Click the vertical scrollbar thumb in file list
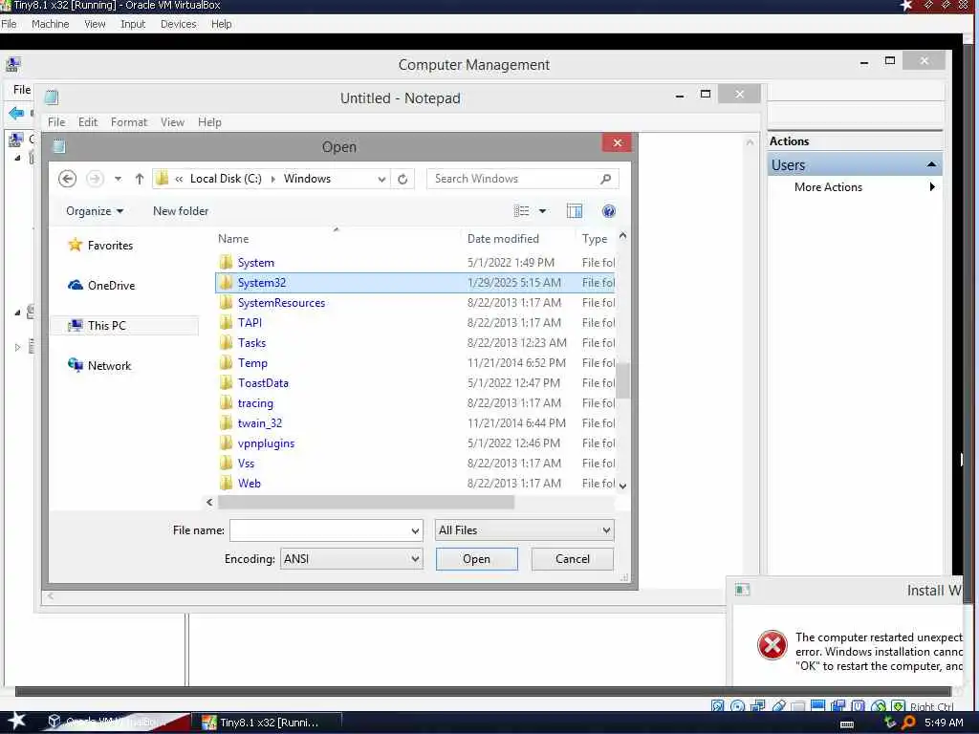The height and width of the screenshot is (734, 979). [622, 380]
